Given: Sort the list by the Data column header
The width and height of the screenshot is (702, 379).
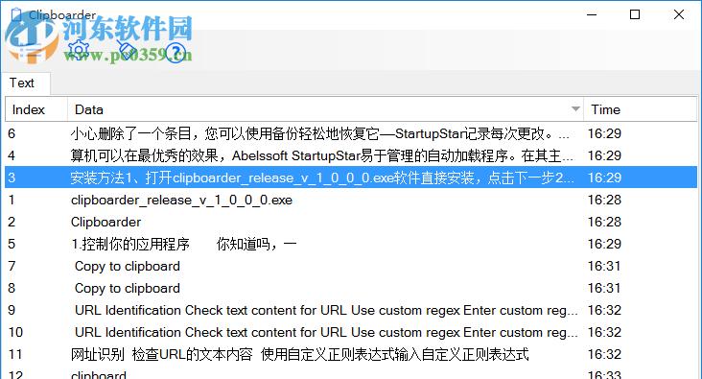Looking at the screenshot, I should [x=325, y=109].
